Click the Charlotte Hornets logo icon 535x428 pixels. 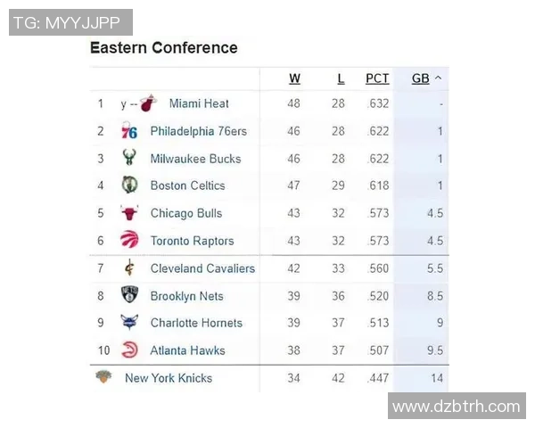(129, 323)
